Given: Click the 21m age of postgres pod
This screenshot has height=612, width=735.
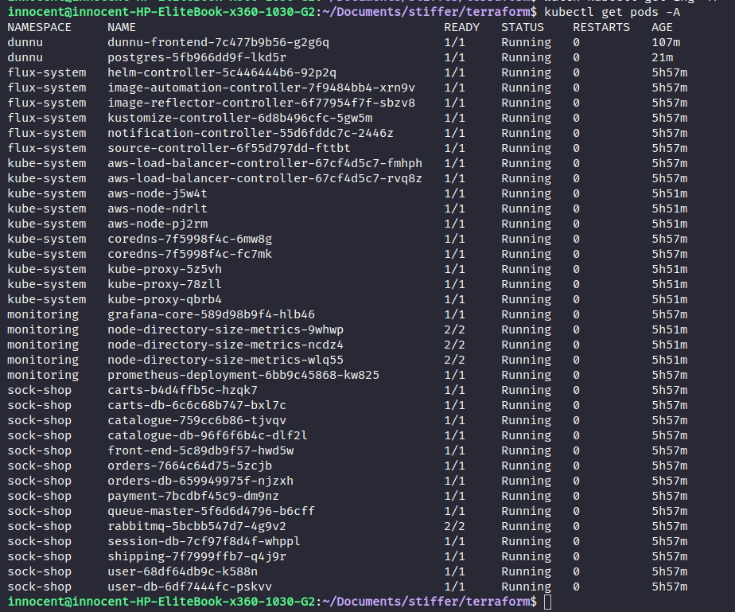Looking at the screenshot, I should coord(663,57).
